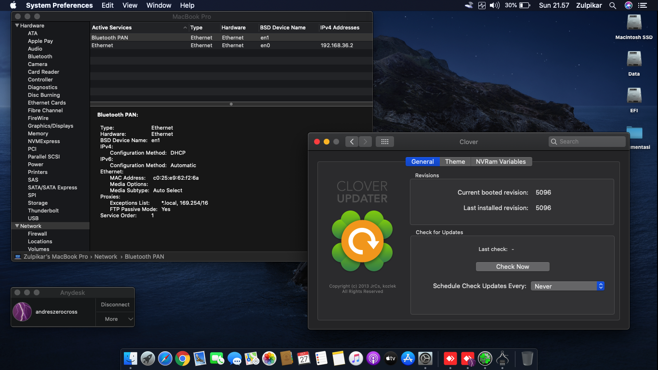The width and height of the screenshot is (658, 370).
Task: Open the EFI volume on desktop
Action: tap(634, 96)
